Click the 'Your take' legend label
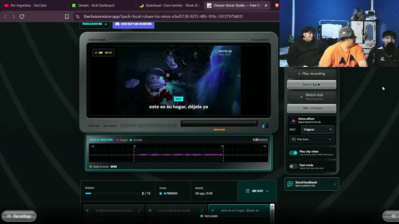This screenshot has width=399, height=224. click(137, 140)
